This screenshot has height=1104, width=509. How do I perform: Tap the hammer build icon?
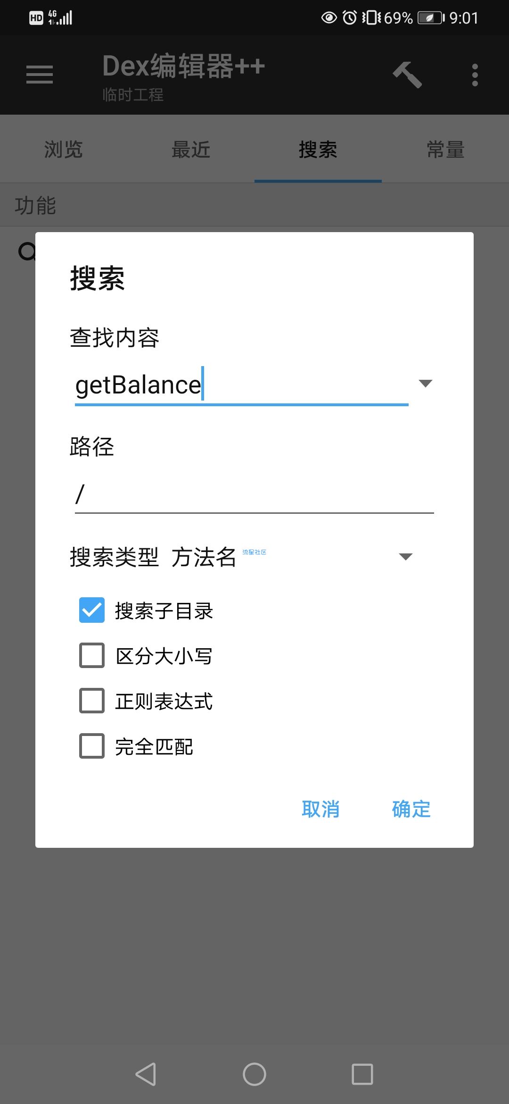pos(407,75)
